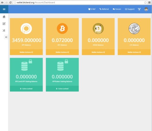Open the Home sidebar icon
This screenshot has height=131, width=152.
[4, 17]
